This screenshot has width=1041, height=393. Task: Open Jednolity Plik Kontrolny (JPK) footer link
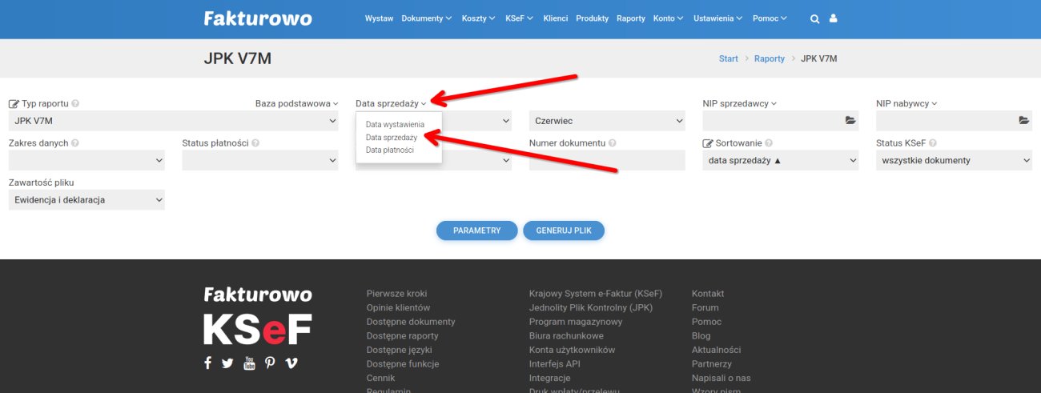[x=591, y=307]
